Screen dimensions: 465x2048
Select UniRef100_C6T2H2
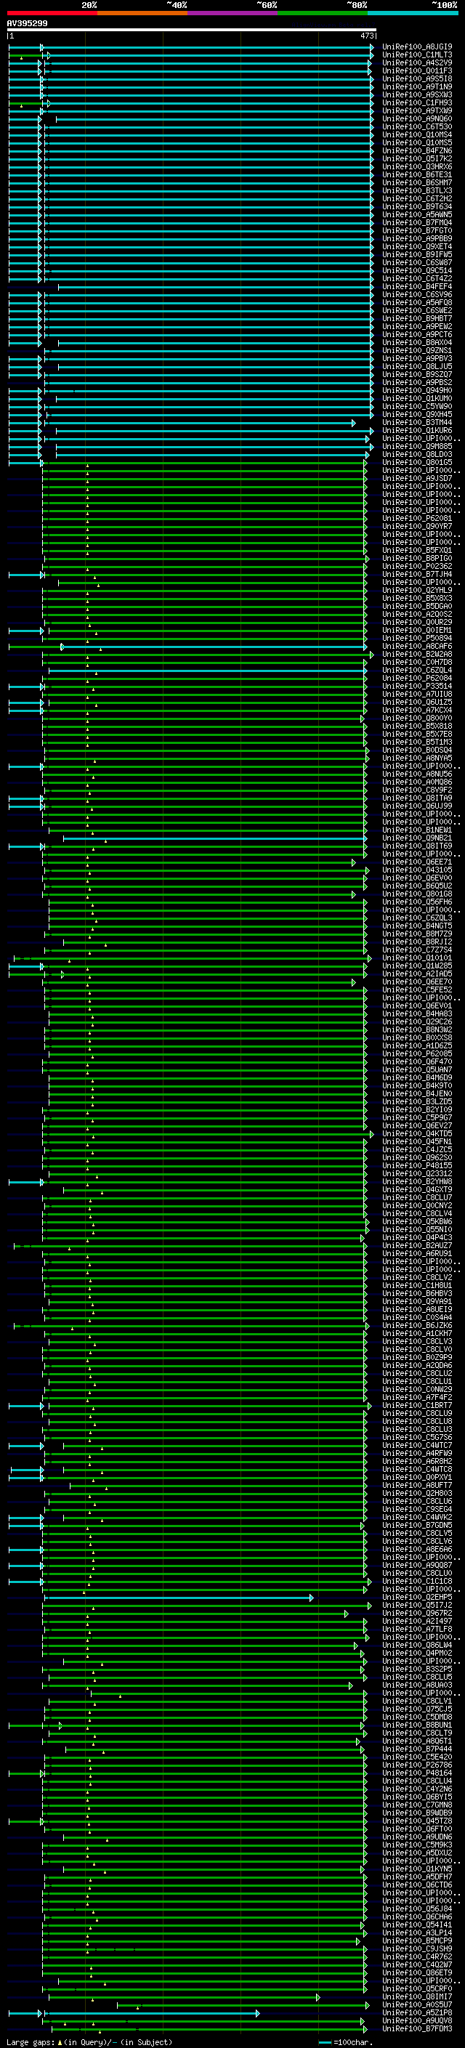tap(417, 199)
